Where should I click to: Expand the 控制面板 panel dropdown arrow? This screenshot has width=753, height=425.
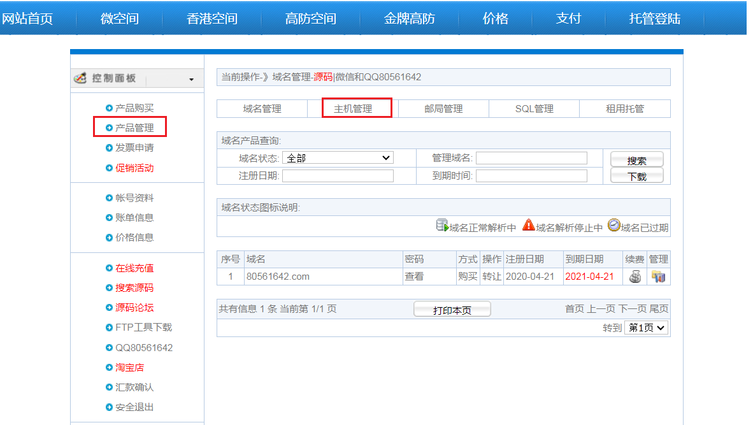click(x=191, y=80)
